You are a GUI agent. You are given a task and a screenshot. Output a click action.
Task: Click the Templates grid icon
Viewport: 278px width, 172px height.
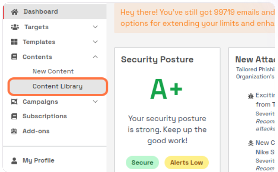point(14,42)
